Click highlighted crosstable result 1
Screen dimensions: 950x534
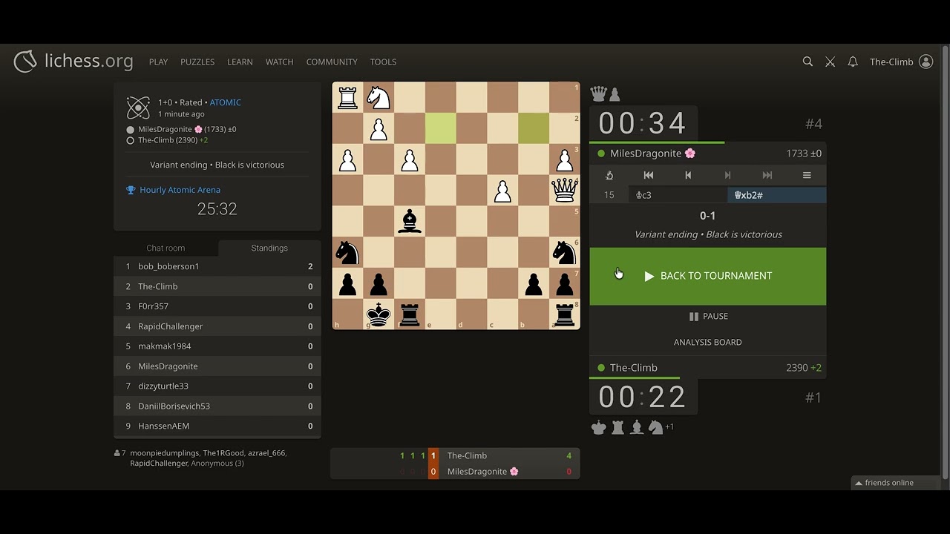click(433, 455)
